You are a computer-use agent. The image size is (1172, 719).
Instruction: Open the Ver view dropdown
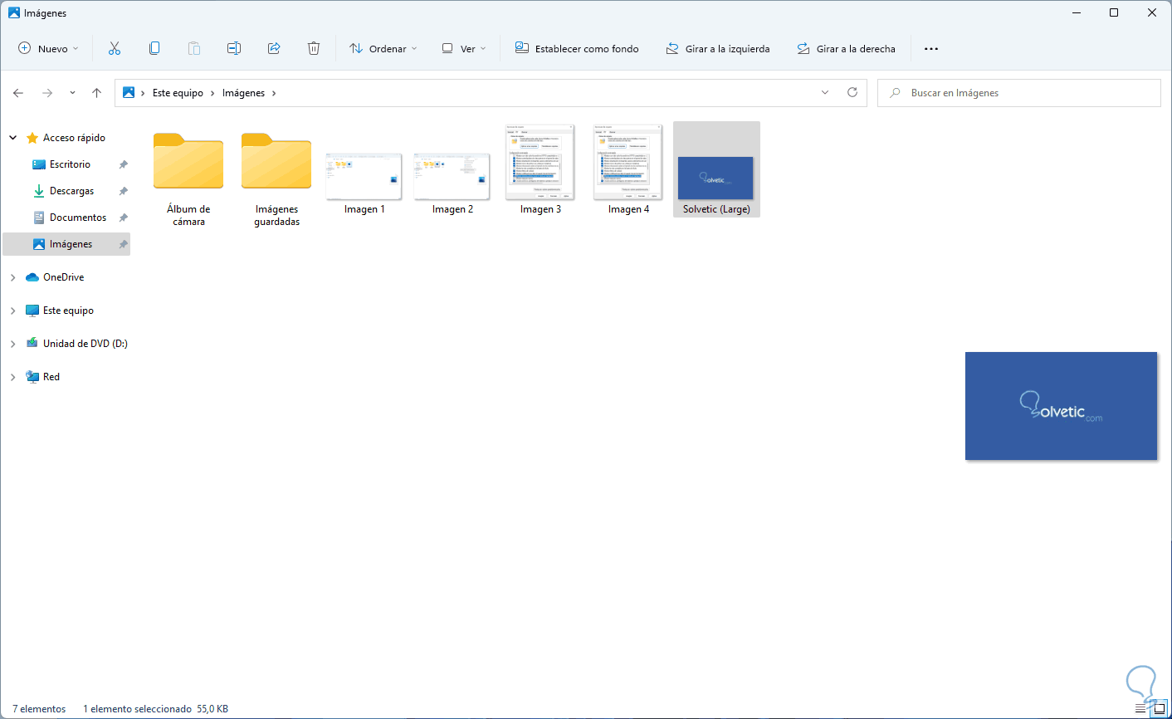pyautogui.click(x=464, y=48)
